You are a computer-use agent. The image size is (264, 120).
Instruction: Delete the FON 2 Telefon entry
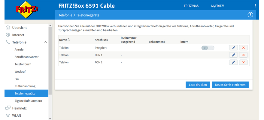[x=243, y=62]
